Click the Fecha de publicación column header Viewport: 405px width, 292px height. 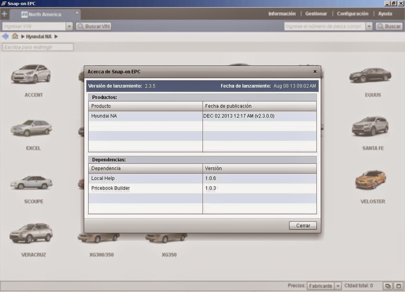[x=259, y=106]
